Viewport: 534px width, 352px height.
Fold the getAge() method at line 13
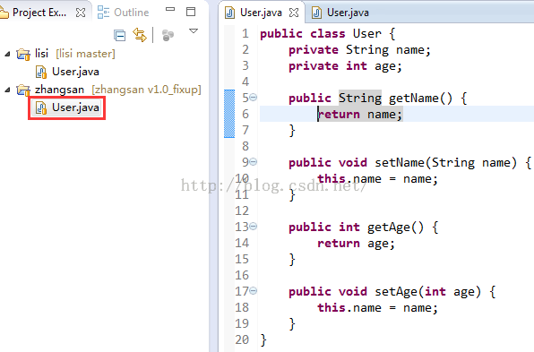[254, 227]
